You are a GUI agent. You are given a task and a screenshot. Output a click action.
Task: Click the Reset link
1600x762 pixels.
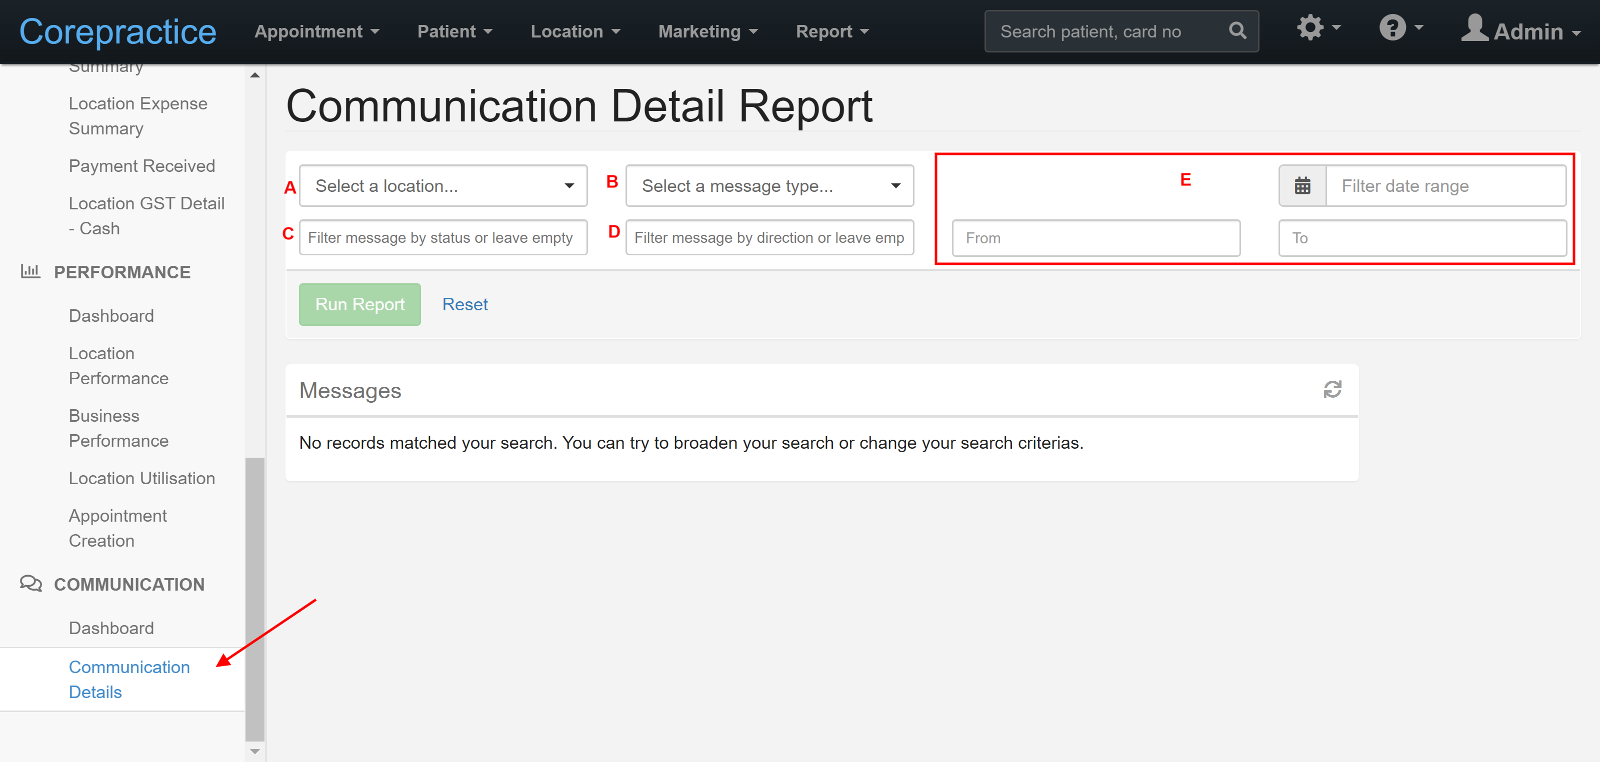464,304
